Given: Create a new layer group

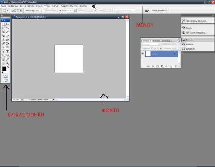Looking at the screenshot, I should 166,66.
